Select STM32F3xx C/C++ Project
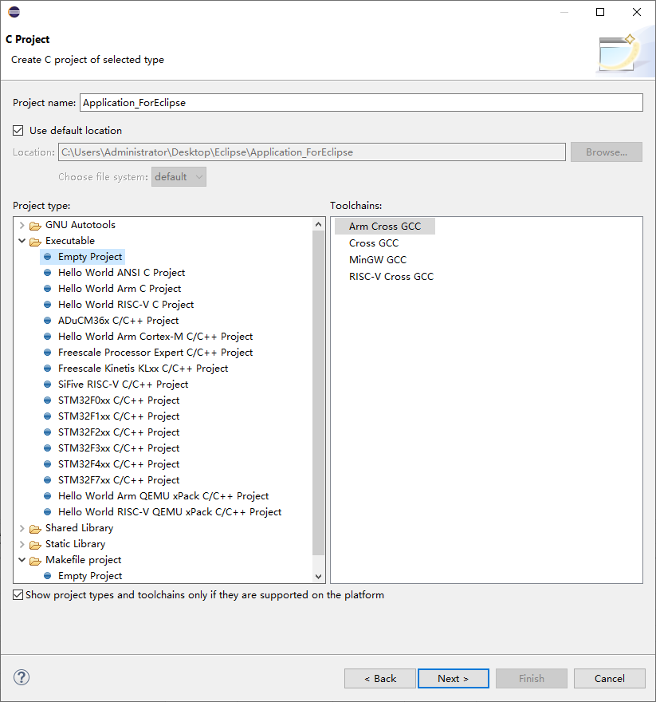Viewport: 656px width, 702px height. (119, 448)
